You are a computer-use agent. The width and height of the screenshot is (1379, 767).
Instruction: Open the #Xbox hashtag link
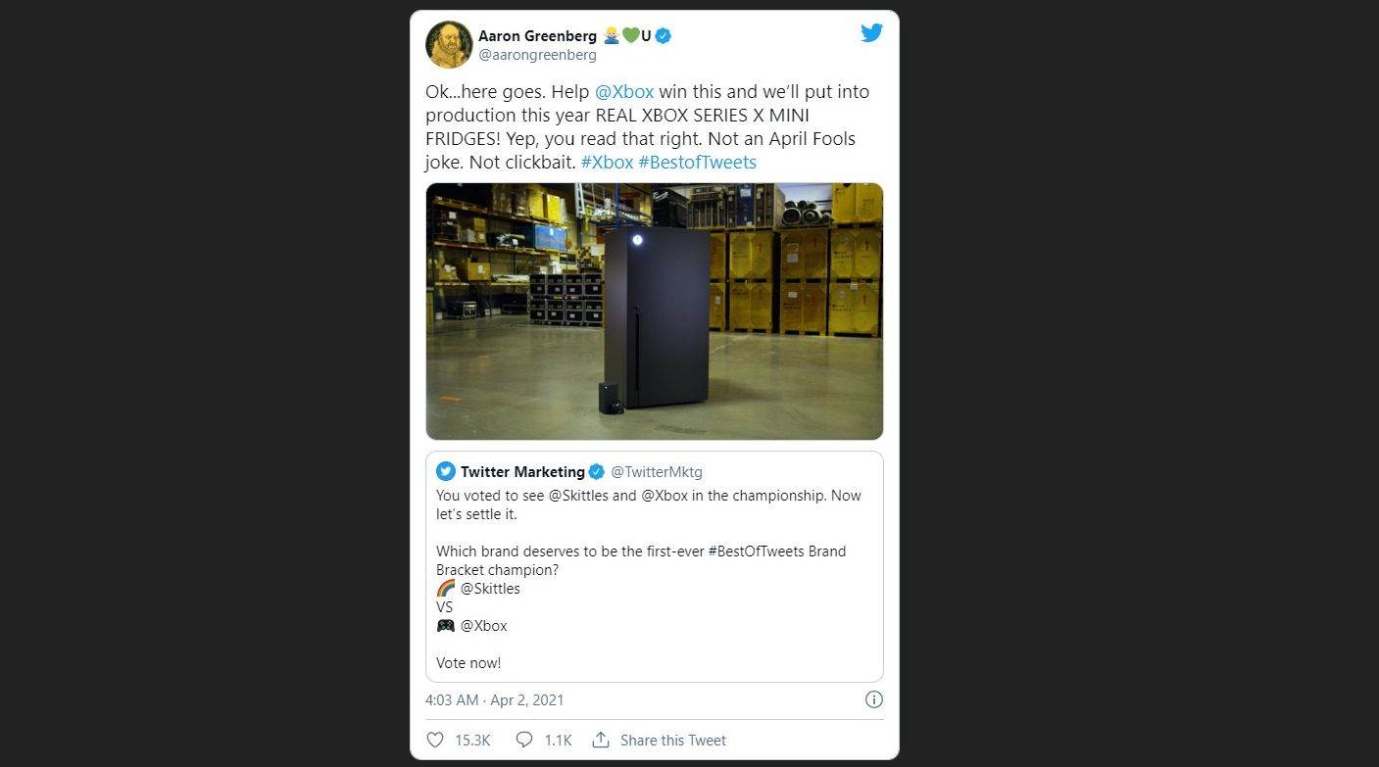[x=607, y=162]
